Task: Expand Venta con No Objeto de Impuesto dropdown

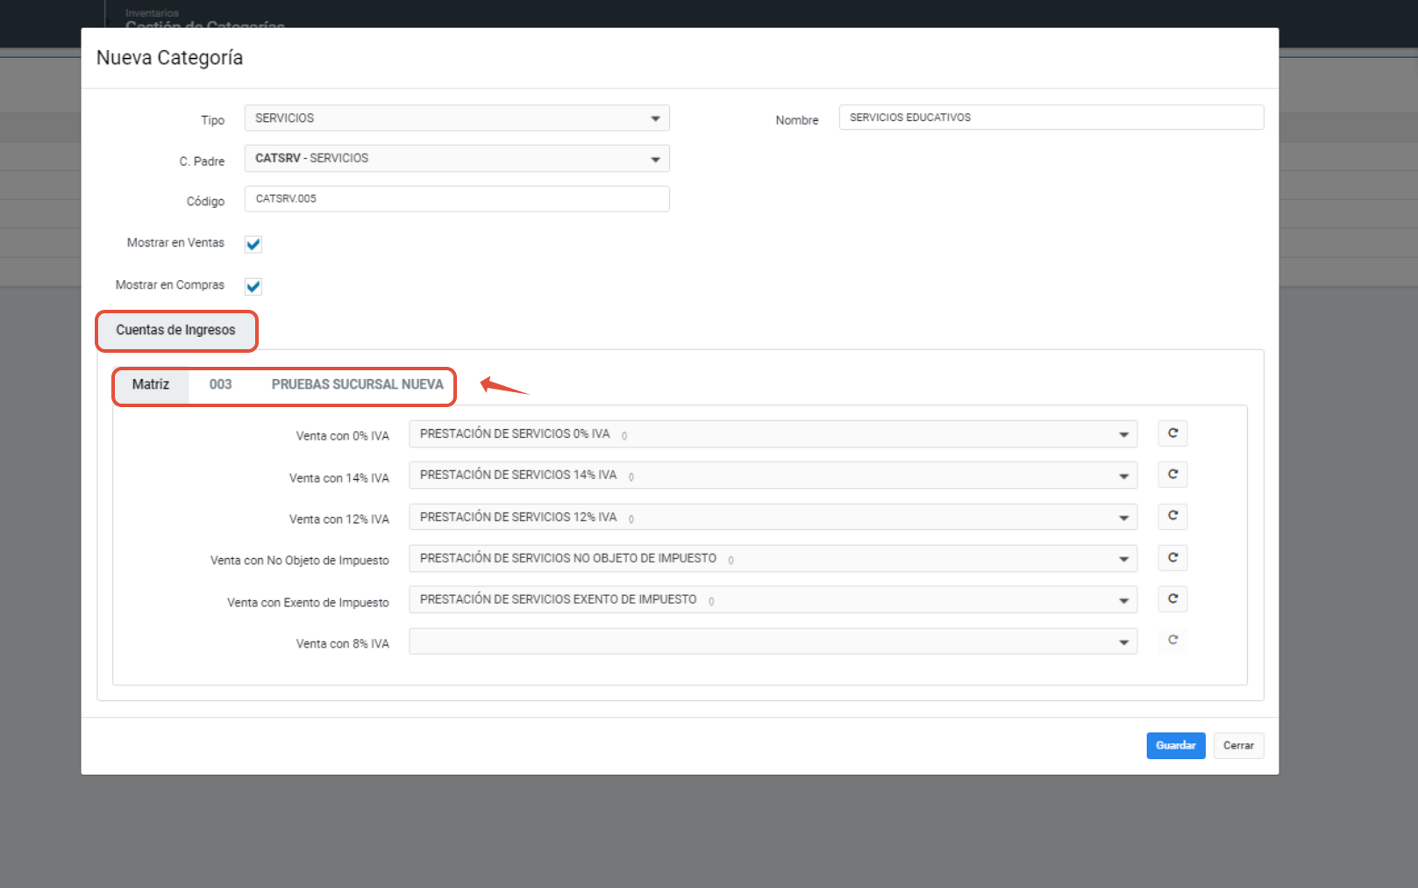Action: click(773, 559)
